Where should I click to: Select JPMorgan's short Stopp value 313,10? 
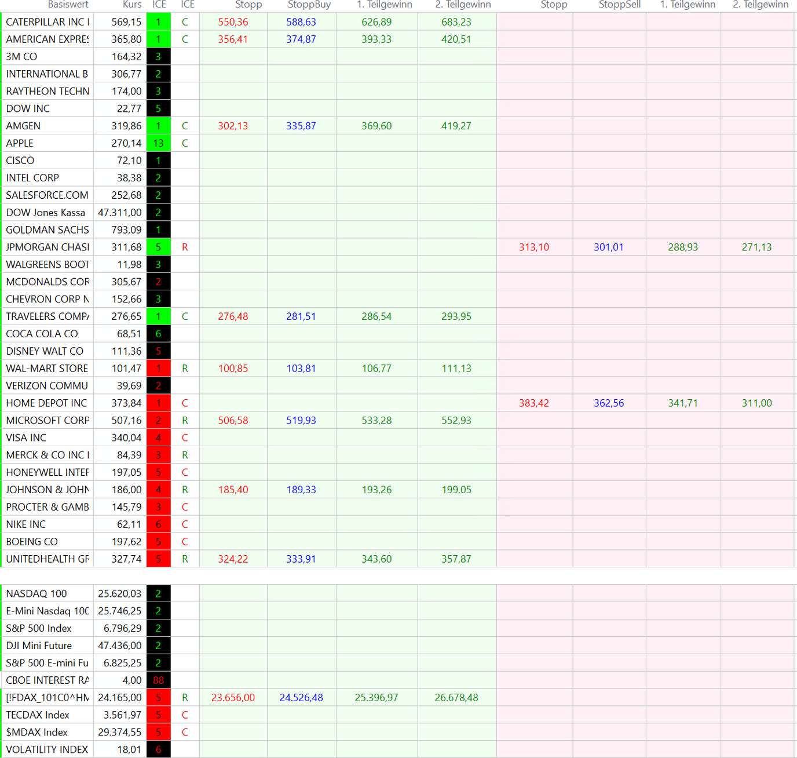533,247
